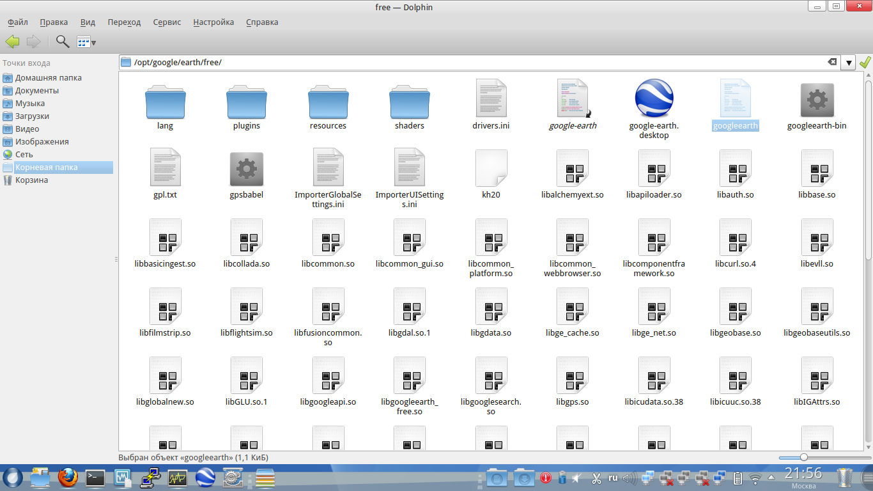Image resolution: width=873 pixels, height=491 pixels.
Task: Open the Настройка menu
Action: click(x=213, y=22)
